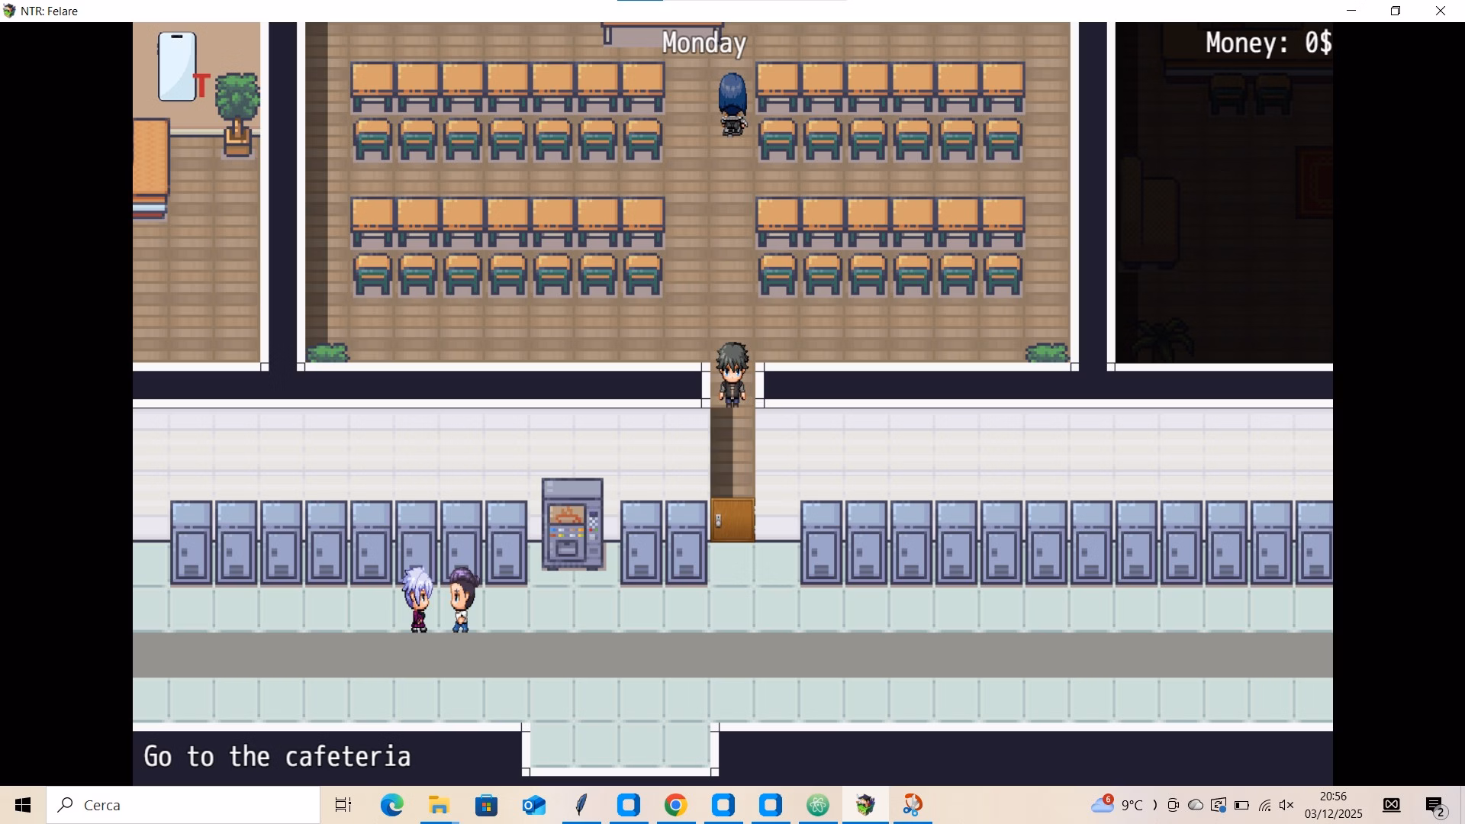Open File Explorer from taskbar
1465x824 pixels.
[x=439, y=805]
